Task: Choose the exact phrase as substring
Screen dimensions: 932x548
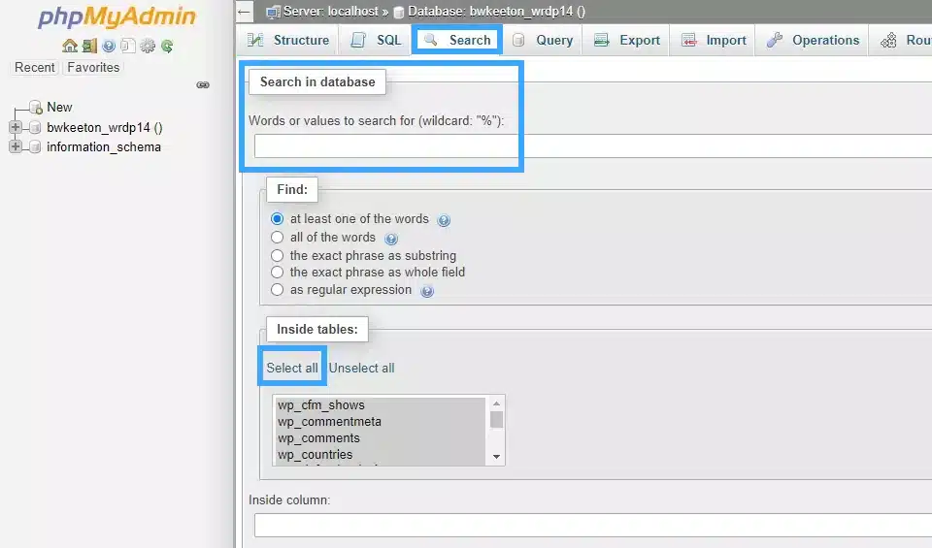Action: coord(277,255)
